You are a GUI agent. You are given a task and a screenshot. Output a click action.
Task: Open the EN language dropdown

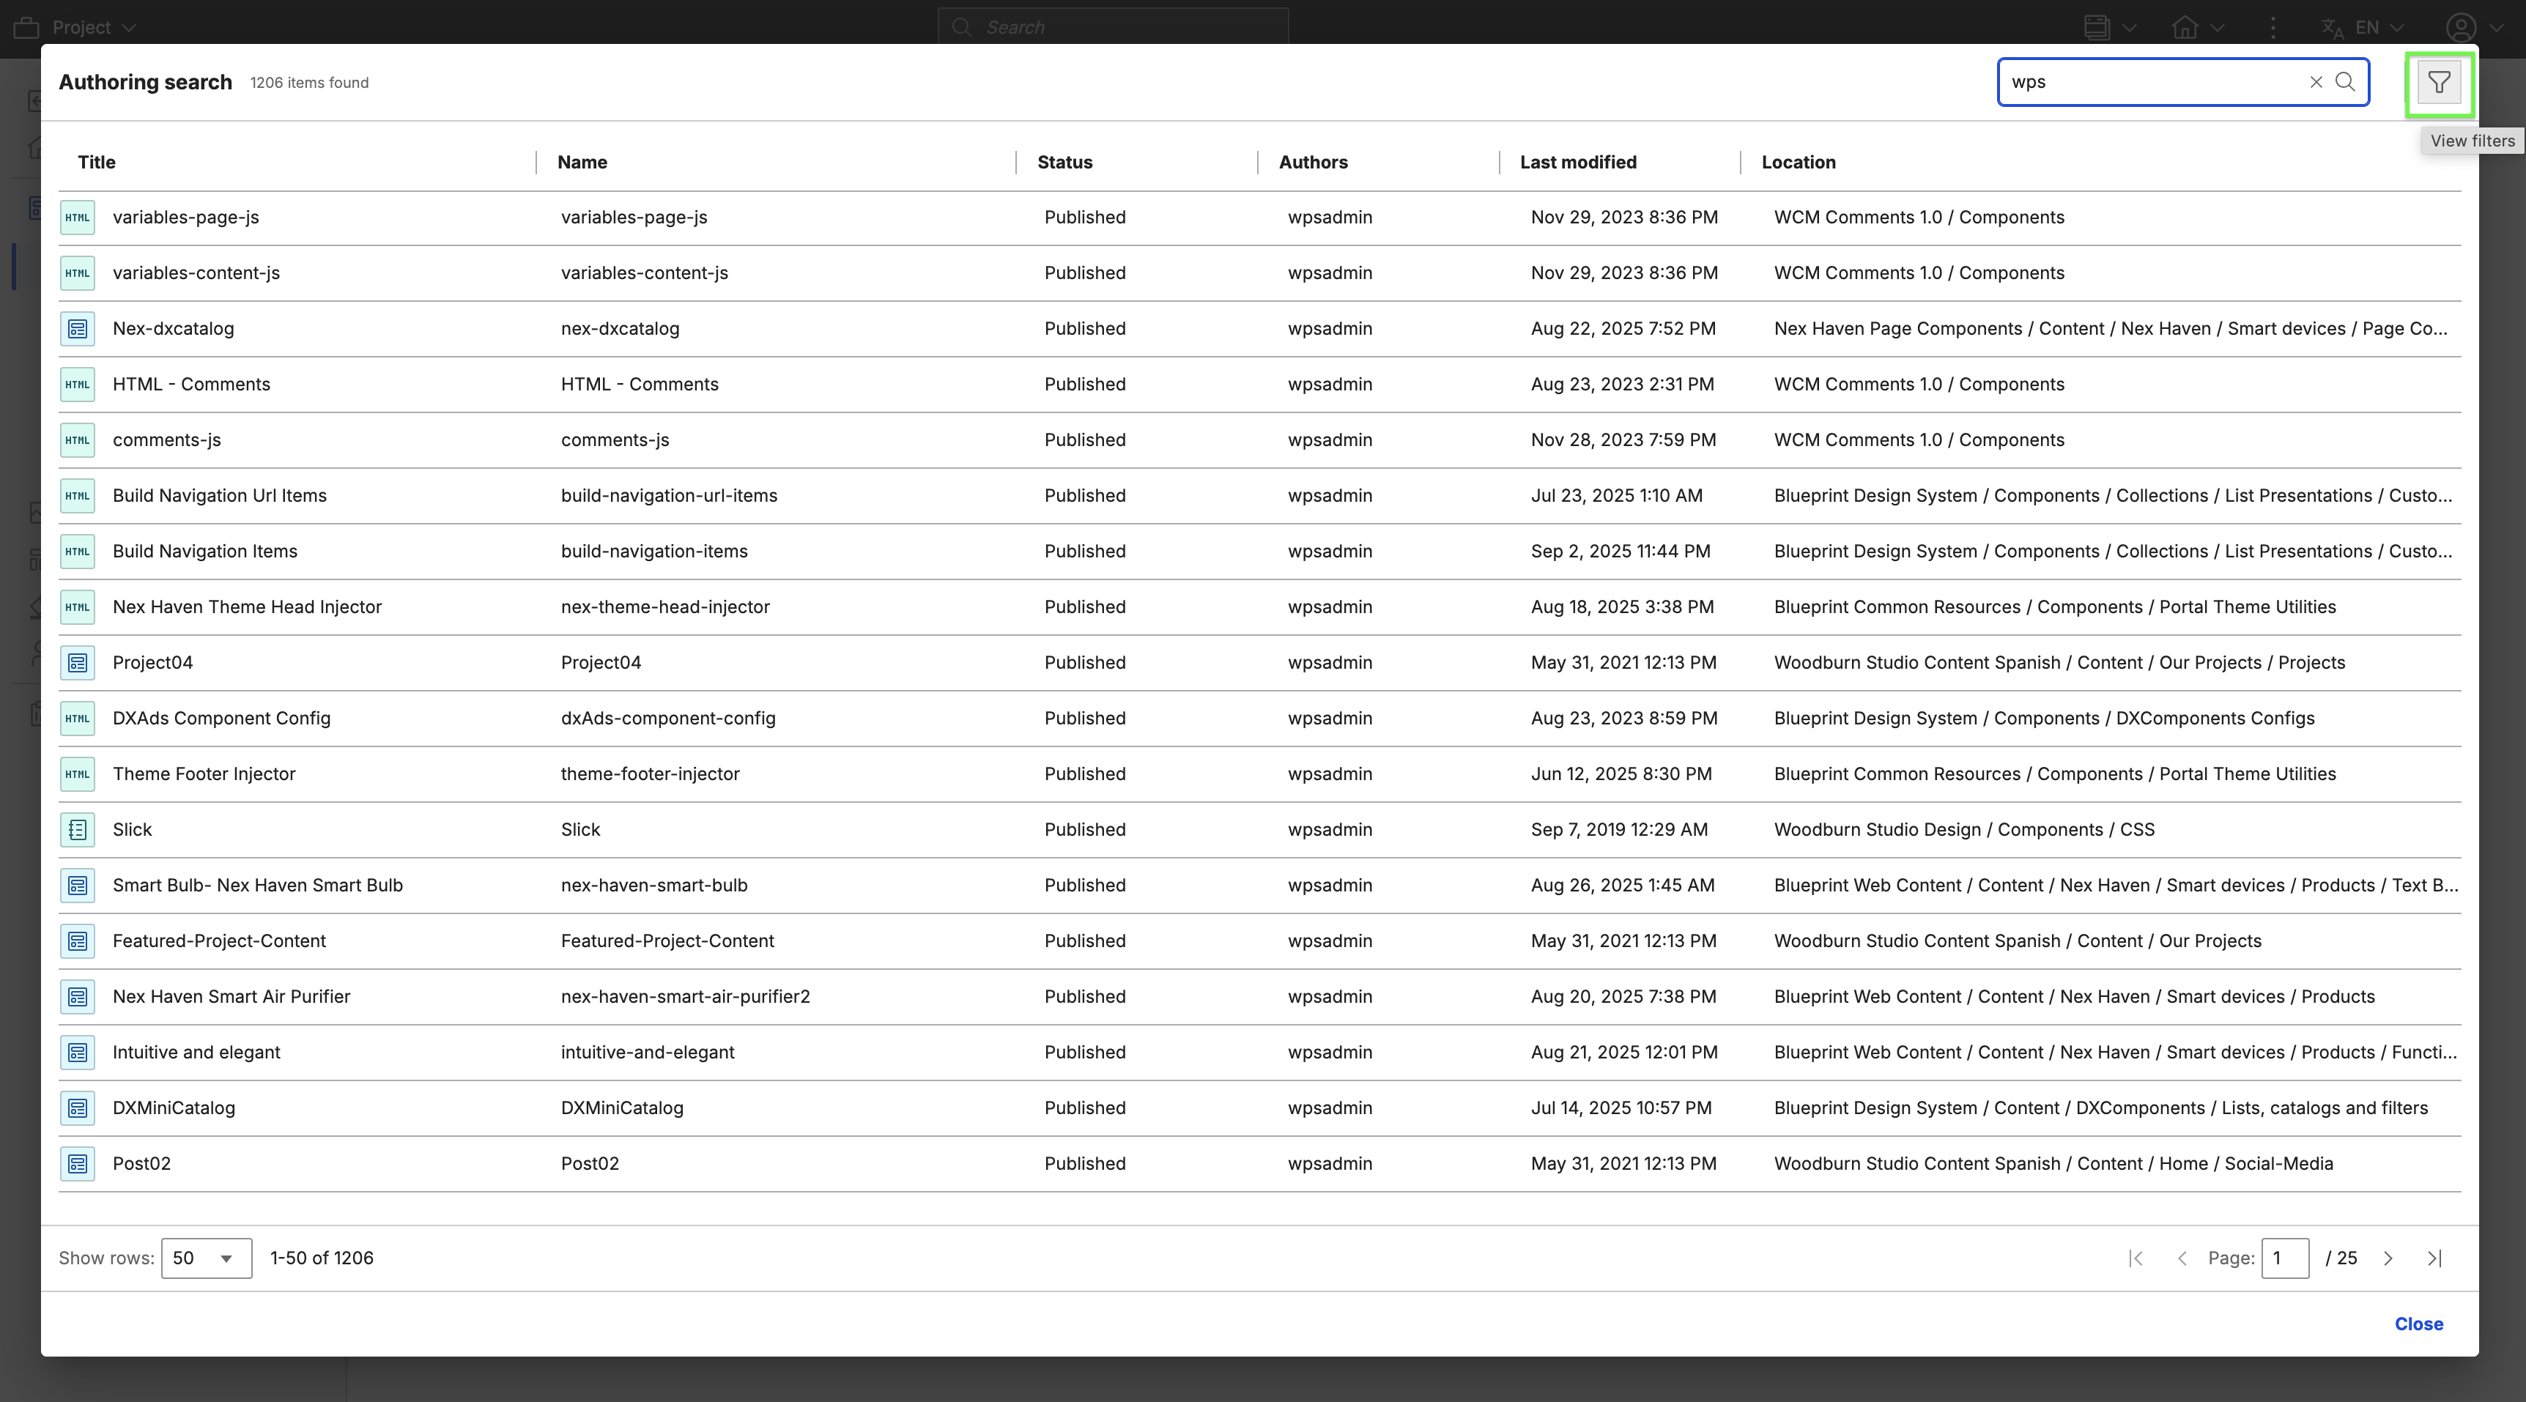2377,27
